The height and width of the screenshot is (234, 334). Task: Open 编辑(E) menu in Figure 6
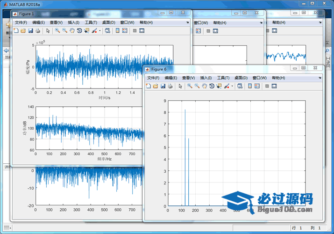click(x=171, y=78)
